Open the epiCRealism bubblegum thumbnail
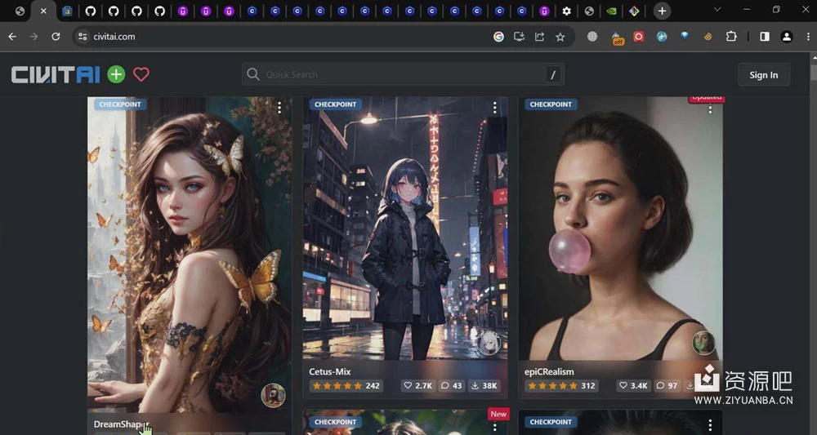This screenshot has height=435, width=817. tap(620, 229)
